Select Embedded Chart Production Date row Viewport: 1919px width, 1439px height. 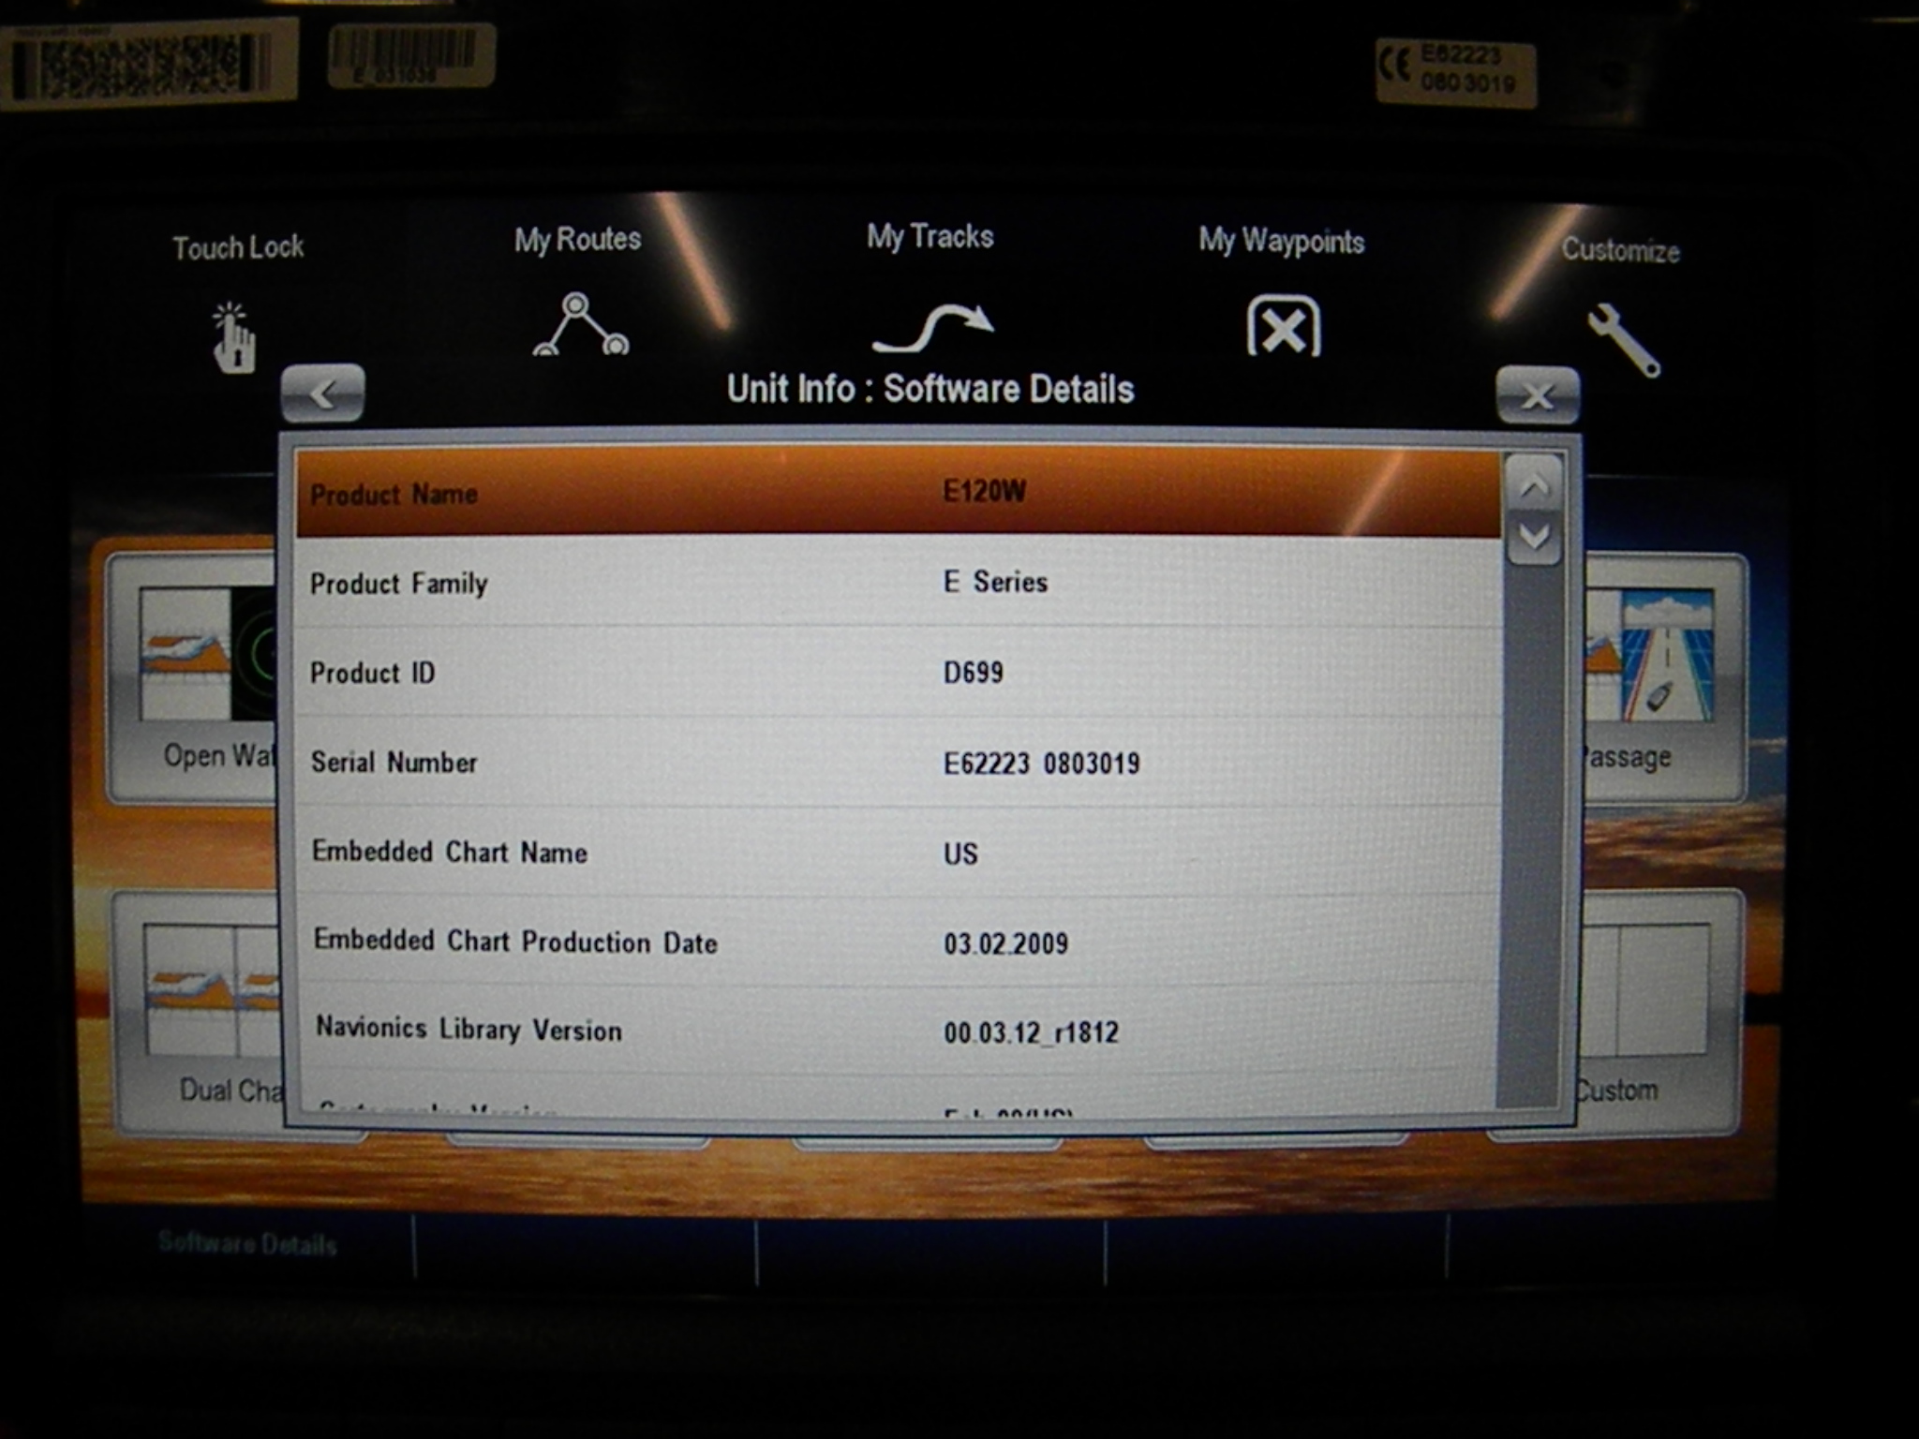click(898, 941)
